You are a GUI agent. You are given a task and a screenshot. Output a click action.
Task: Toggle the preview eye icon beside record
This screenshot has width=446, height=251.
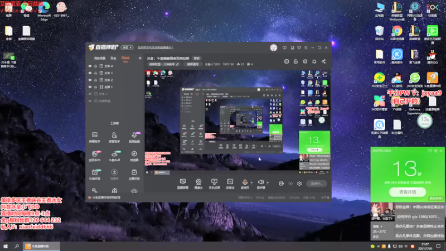(x=290, y=184)
